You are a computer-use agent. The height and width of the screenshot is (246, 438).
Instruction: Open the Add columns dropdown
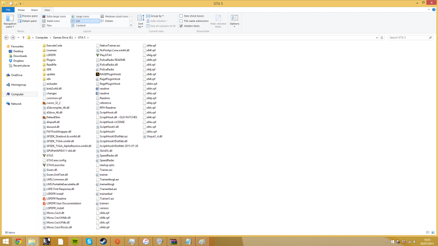point(157,21)
